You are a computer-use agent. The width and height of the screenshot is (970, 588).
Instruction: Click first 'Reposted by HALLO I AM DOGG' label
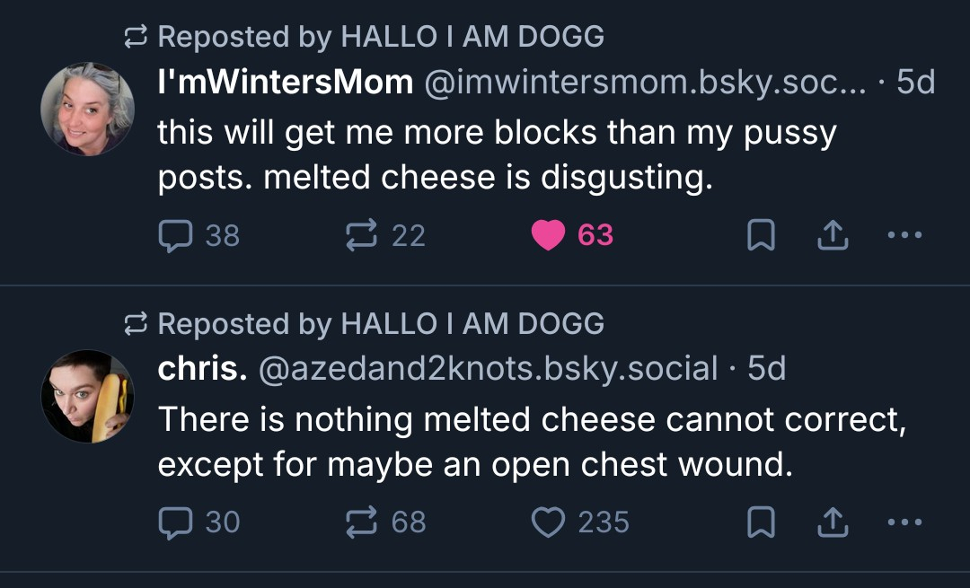[x=381, y=37]
